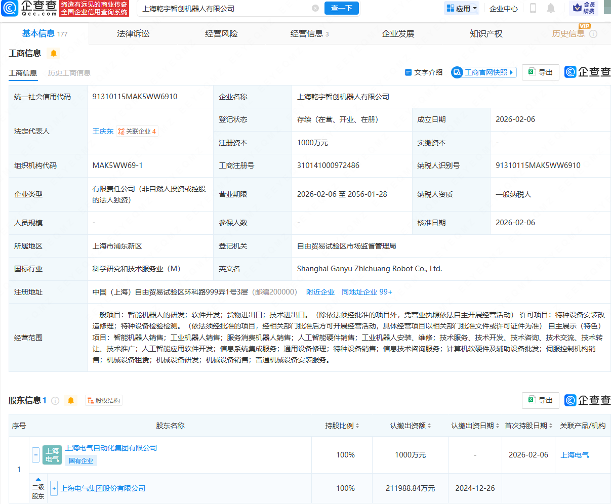Collapse the 上海电气自动化集团 shareholder row
The image size is (611, 504).
tap(35, 454)
